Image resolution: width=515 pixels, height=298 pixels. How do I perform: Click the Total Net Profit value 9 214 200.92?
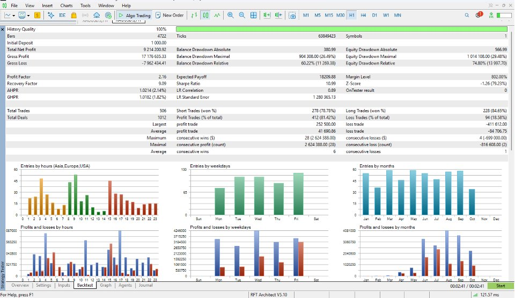point(154,49)
